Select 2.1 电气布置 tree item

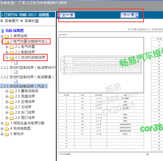coord(25,47)
